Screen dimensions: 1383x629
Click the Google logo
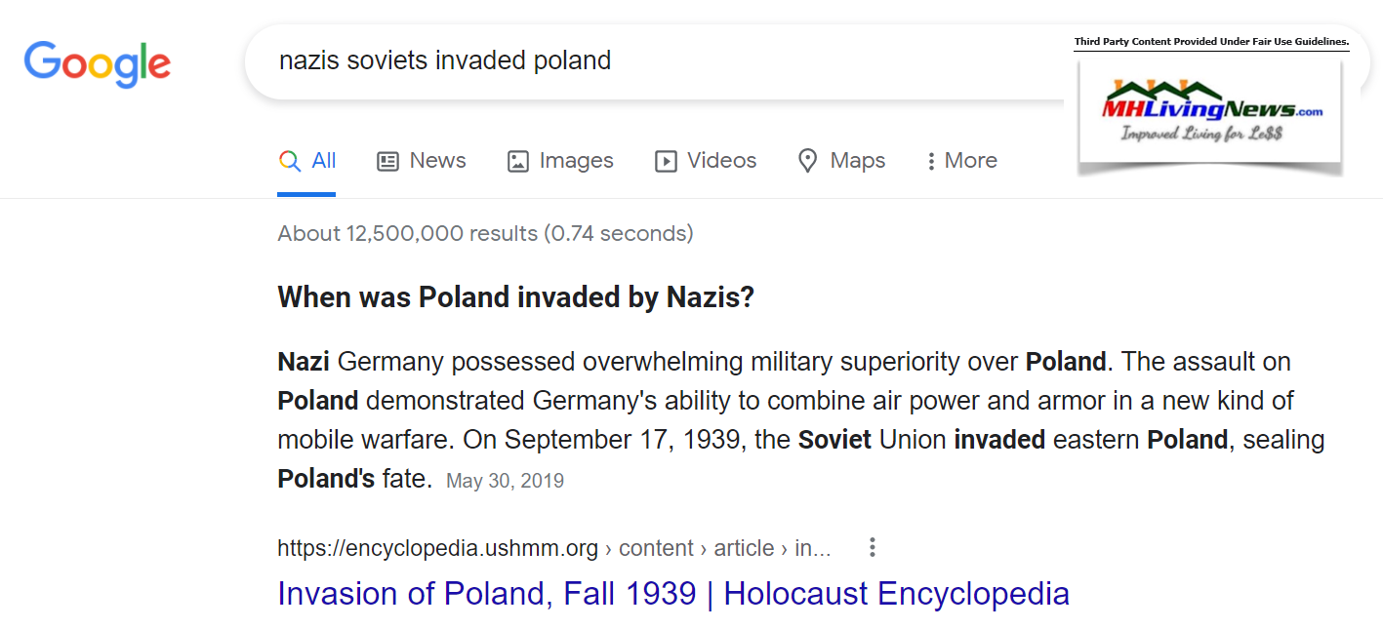[x=98, y=62]
